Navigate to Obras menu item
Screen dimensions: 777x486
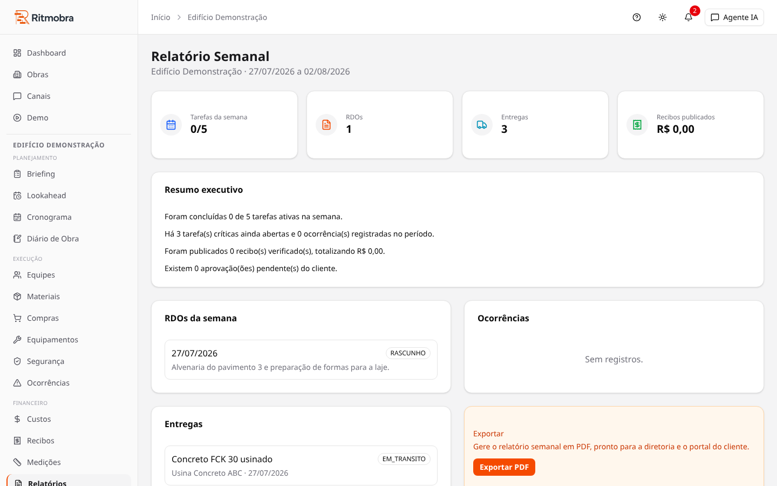pyautogui.click(x=69, y=75)
